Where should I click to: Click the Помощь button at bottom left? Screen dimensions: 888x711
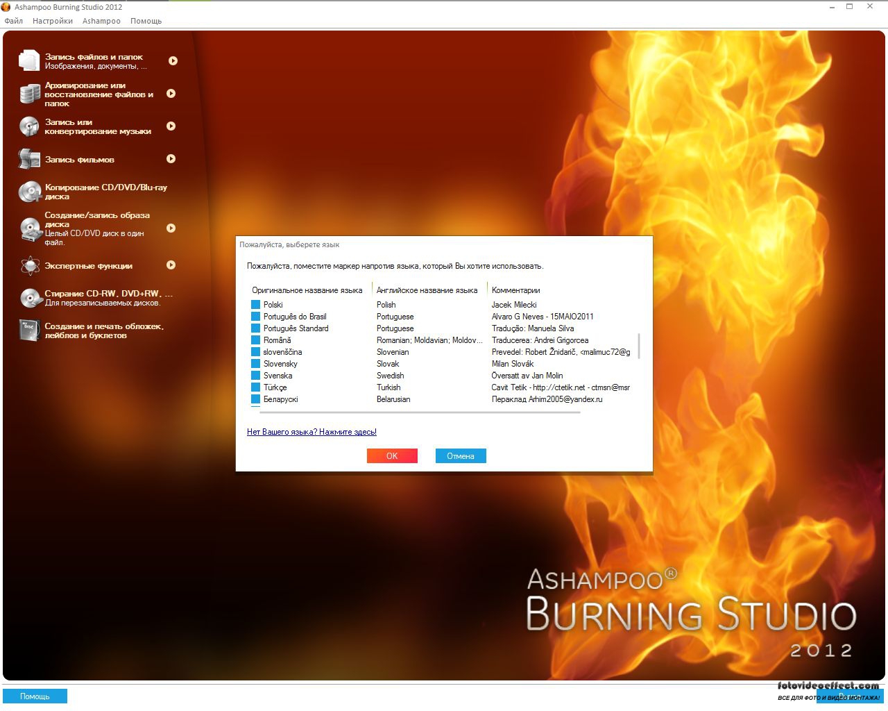(x=35, y=696)
